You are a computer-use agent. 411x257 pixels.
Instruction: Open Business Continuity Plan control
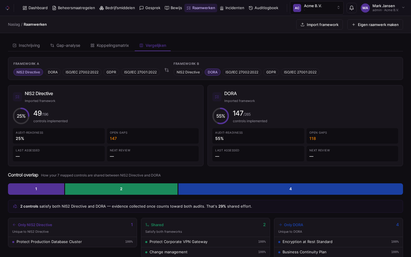pyautogui.click(x=339, y=252)
